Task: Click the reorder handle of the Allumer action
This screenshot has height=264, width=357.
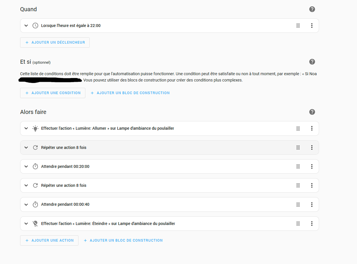Action: [x=298, y=128]
